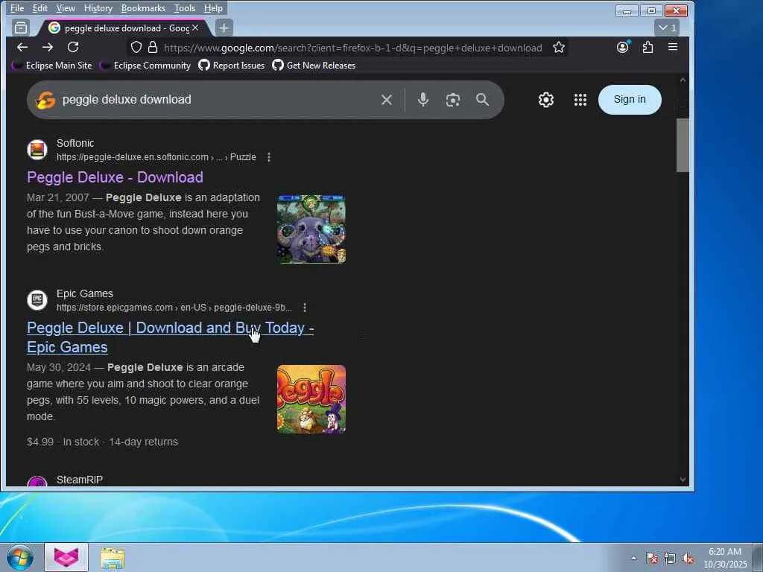763x572 pixels.
Task: Open a new tab with plus button
Action: [224, 28]
